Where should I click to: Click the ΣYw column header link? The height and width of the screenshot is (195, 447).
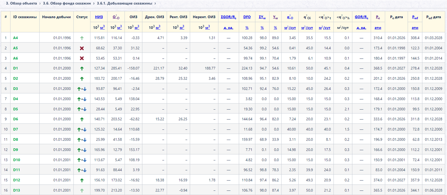[x=262, y=17]
